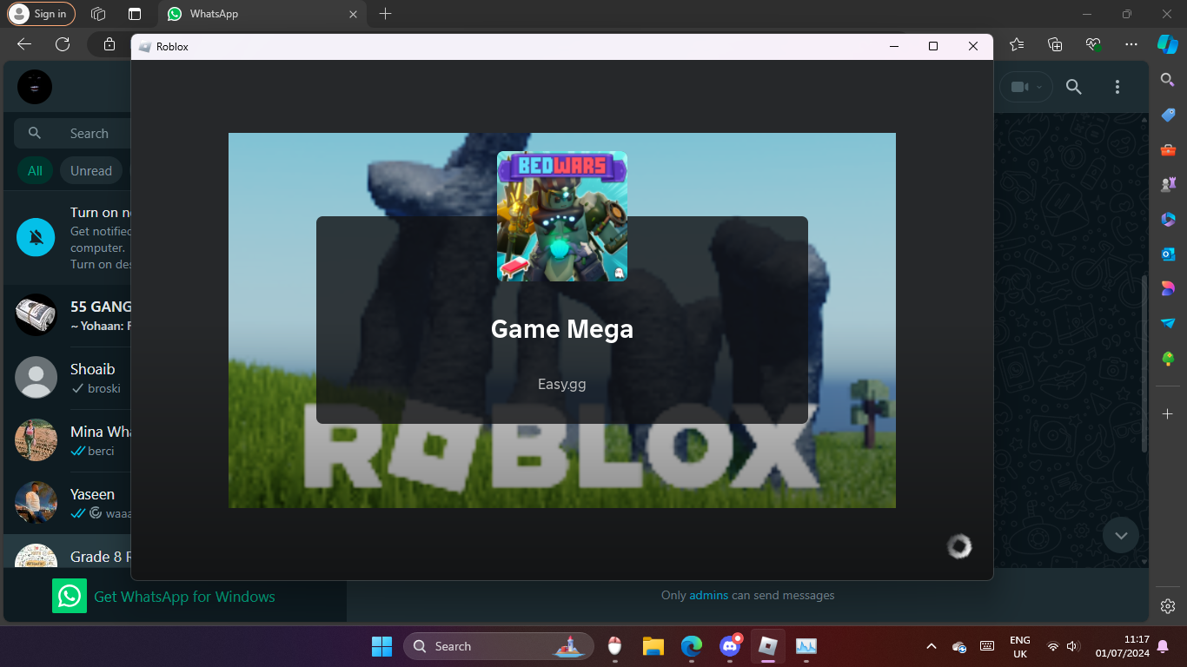Image resolution: width=1187 pixels, height=667 pixels.
Task: Open Edge settings and more menu
Action: 1131,44
